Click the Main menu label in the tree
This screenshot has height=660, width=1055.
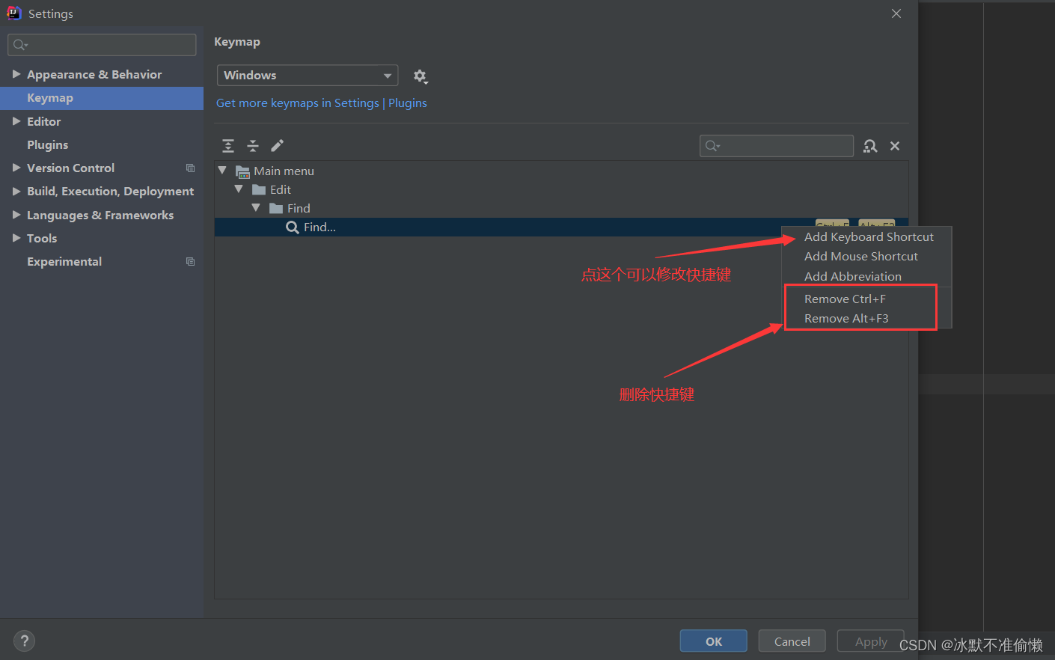[284, 171]
